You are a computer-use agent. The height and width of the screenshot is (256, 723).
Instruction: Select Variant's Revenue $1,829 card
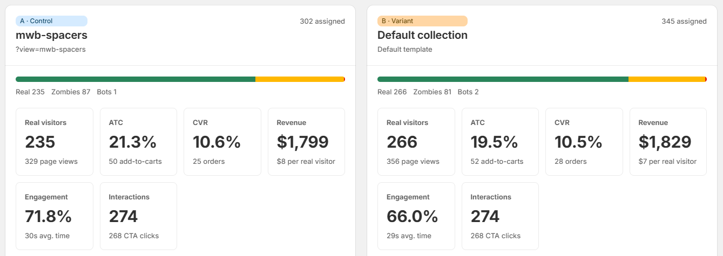point(668,142)
